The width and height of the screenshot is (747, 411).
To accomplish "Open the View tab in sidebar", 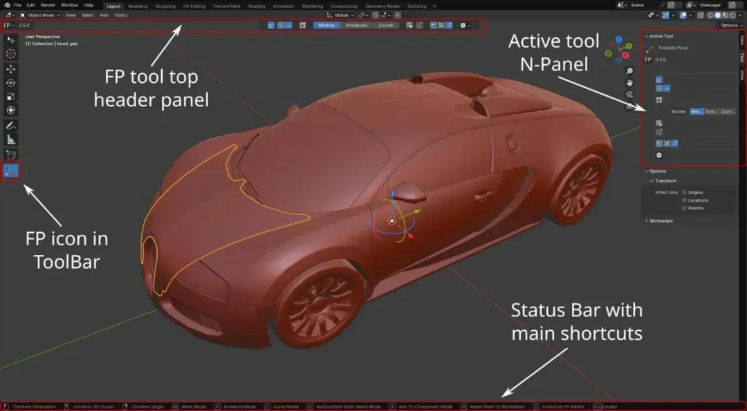I will [741, 75].
